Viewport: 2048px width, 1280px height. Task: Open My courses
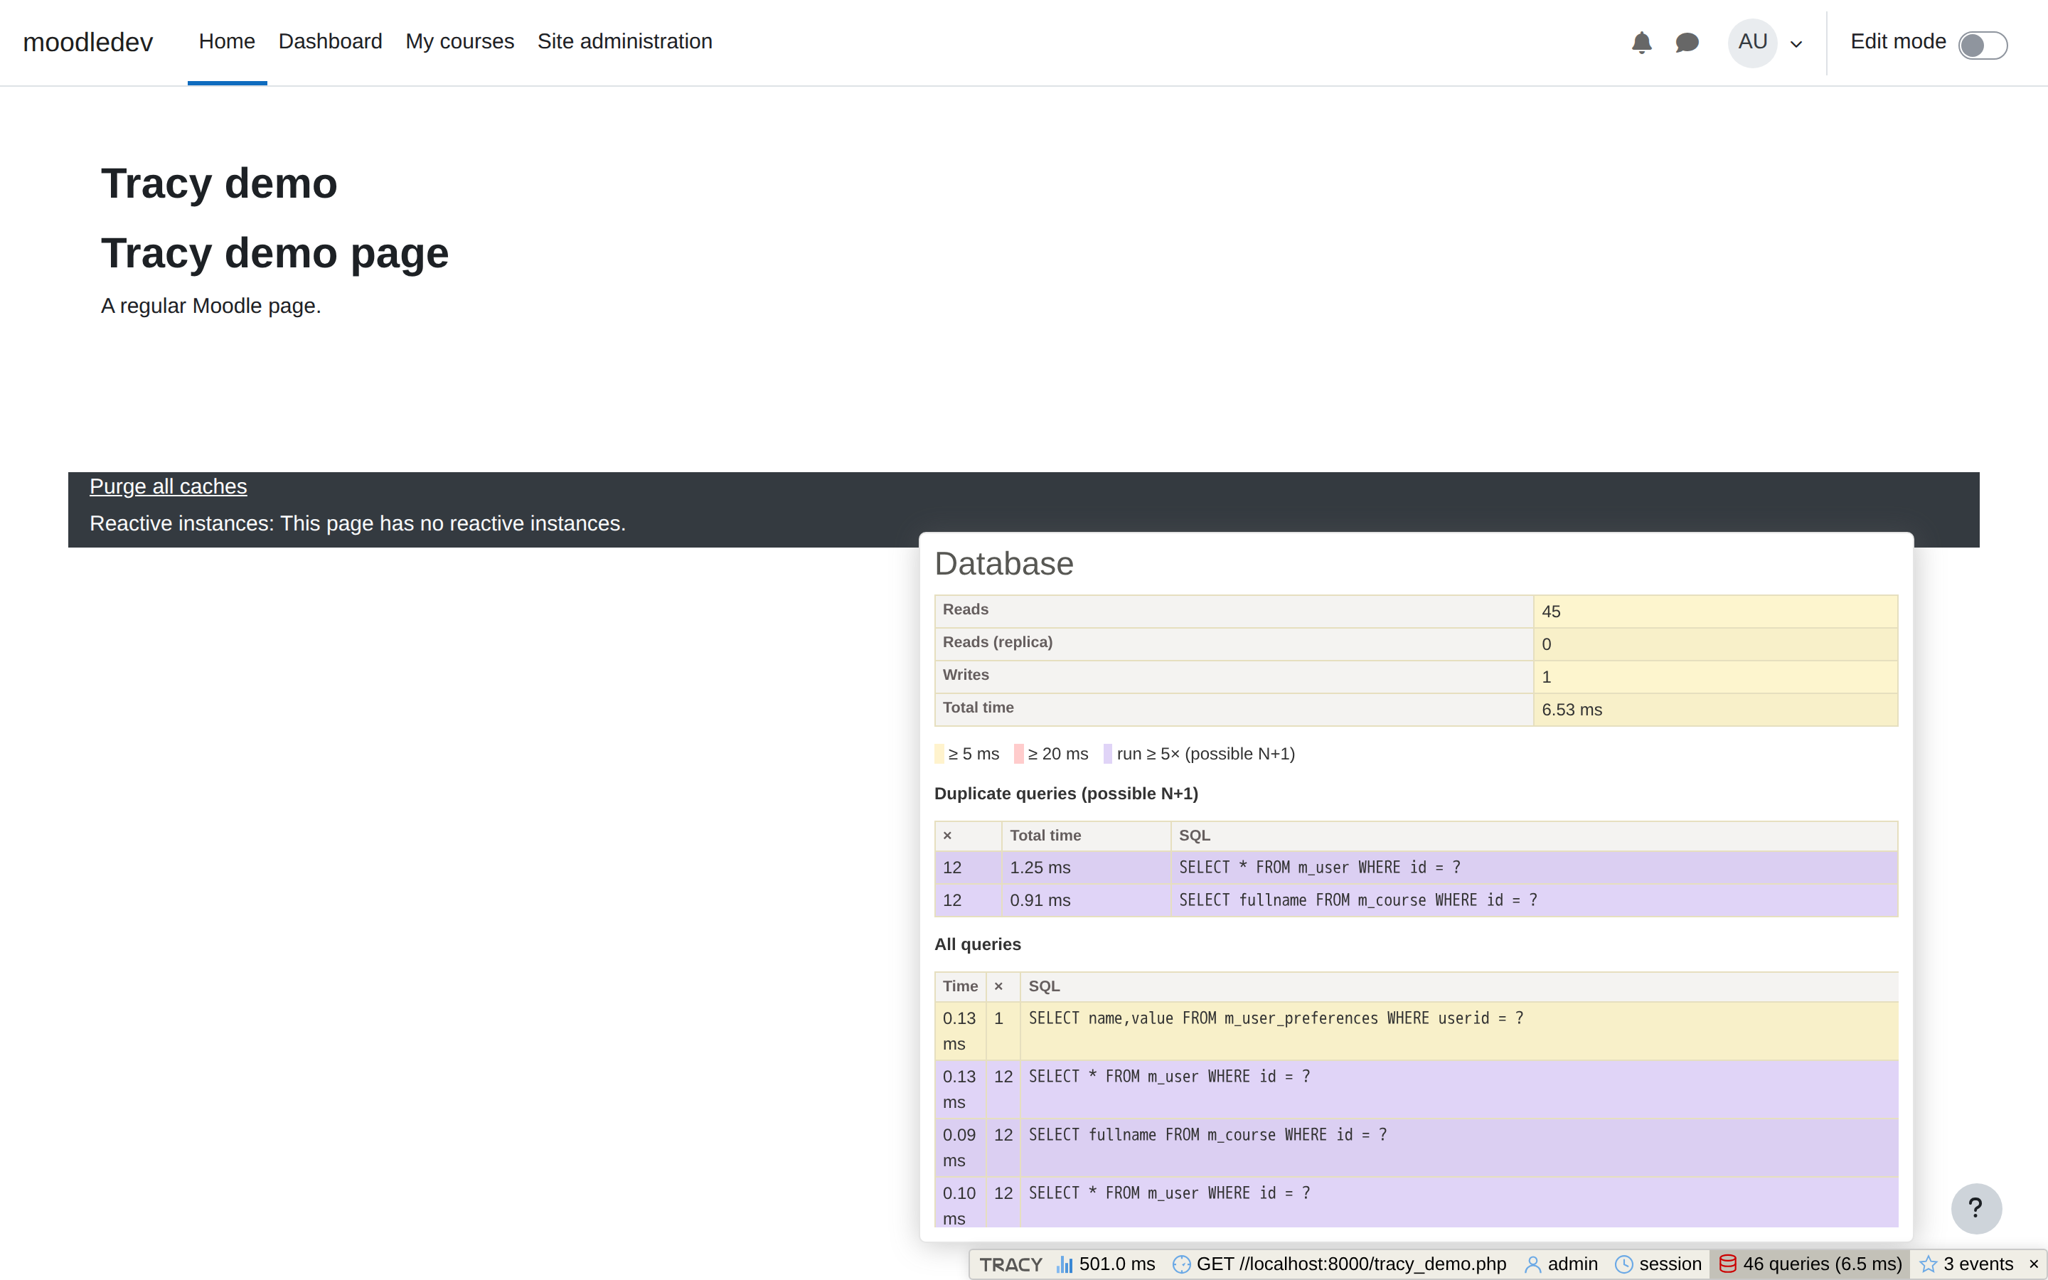[x=459, y=41]
